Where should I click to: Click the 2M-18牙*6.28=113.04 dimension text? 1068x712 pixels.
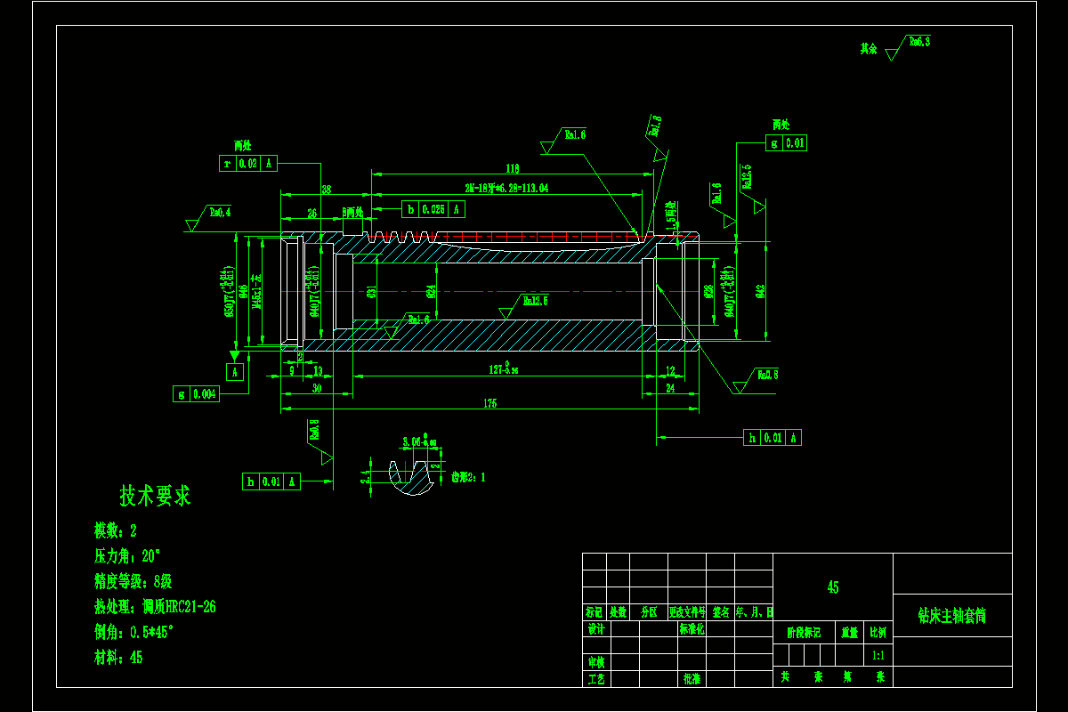(506, 189)
